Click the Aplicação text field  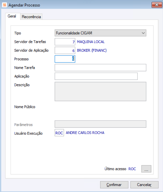[96, 76]
